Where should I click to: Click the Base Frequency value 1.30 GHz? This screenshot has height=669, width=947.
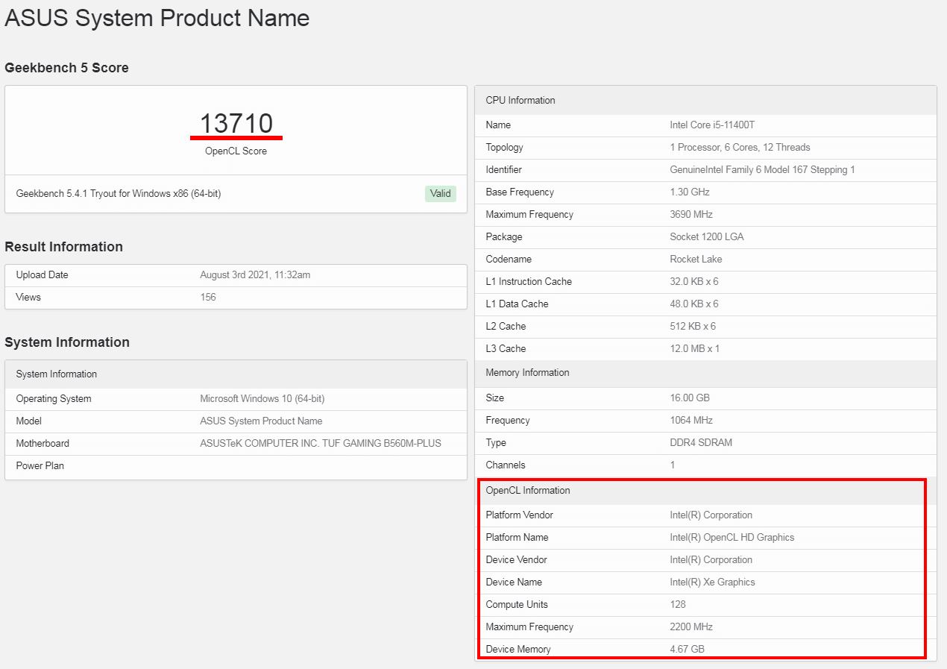point(690,192)
